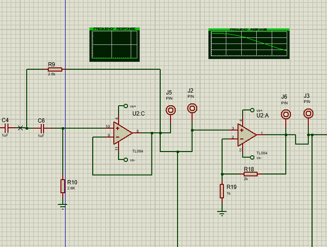Click pin 1 output of U2:A
This screenshot has width=327, height=247.
(x=261, y=135)
